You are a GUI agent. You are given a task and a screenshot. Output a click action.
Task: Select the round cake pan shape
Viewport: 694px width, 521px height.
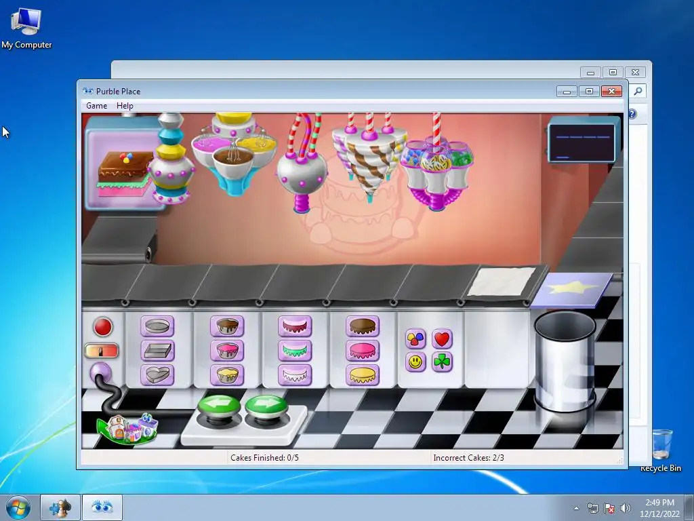click(157, 326)
